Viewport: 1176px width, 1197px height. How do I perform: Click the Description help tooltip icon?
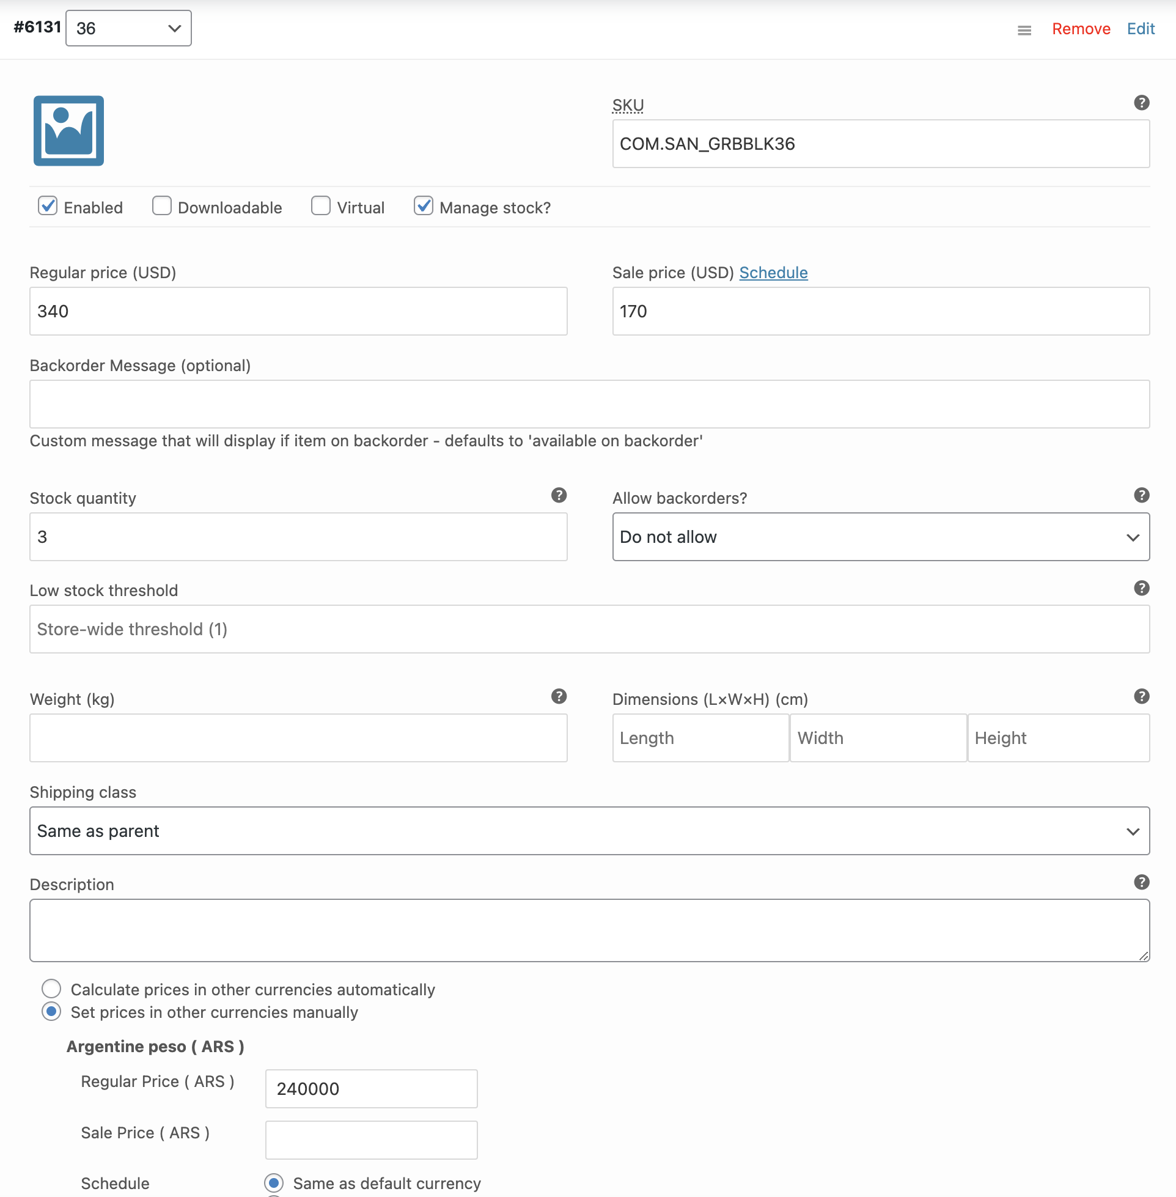point(1141,882)
